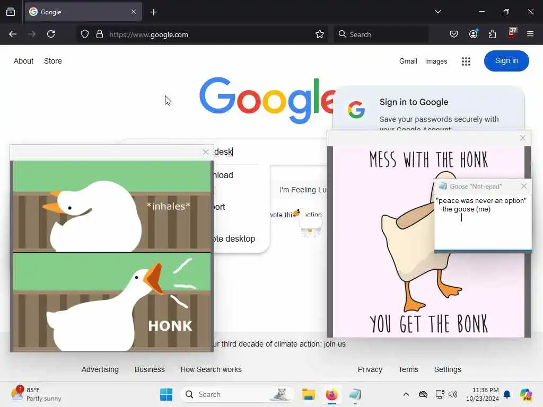The image size is (543, 407).
Task: Show hidden system tray icons
Action: [x=406, y=394]
